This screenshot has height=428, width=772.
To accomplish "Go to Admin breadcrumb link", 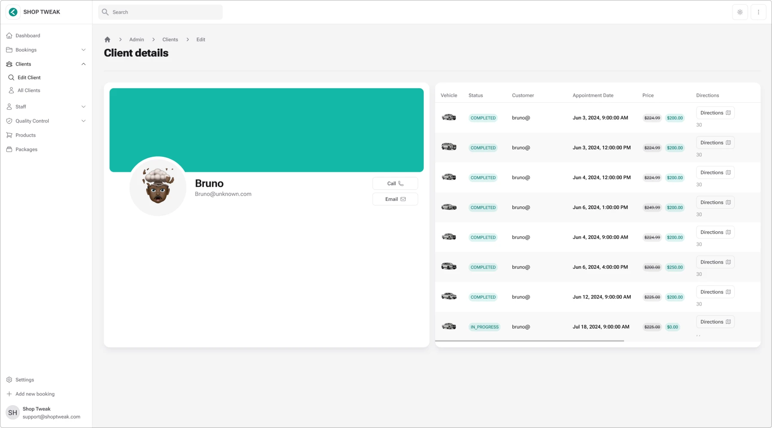I will tap(137, 39).
